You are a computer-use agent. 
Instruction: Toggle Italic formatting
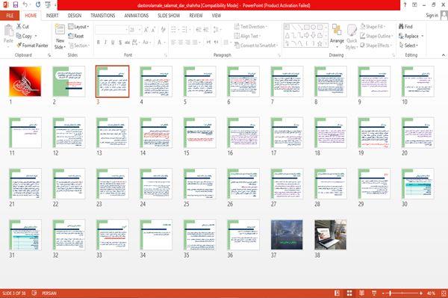click(x=105, y=43)
